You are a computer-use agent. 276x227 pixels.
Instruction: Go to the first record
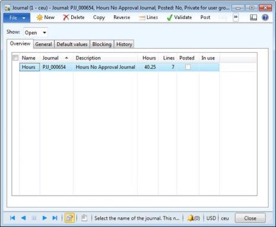point(12,218)
